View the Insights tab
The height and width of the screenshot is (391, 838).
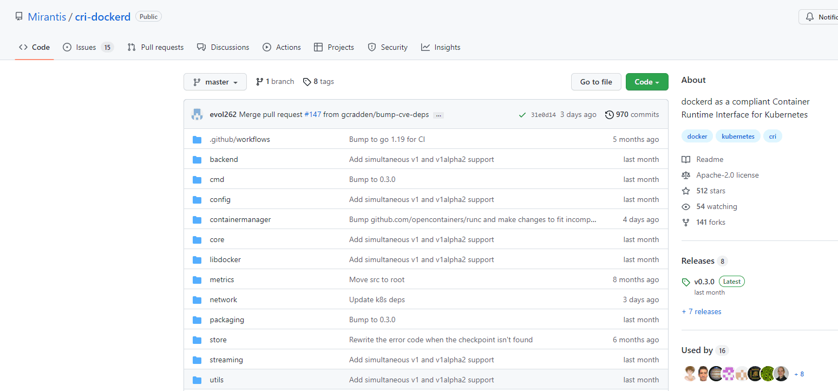[x=441, y=47]
